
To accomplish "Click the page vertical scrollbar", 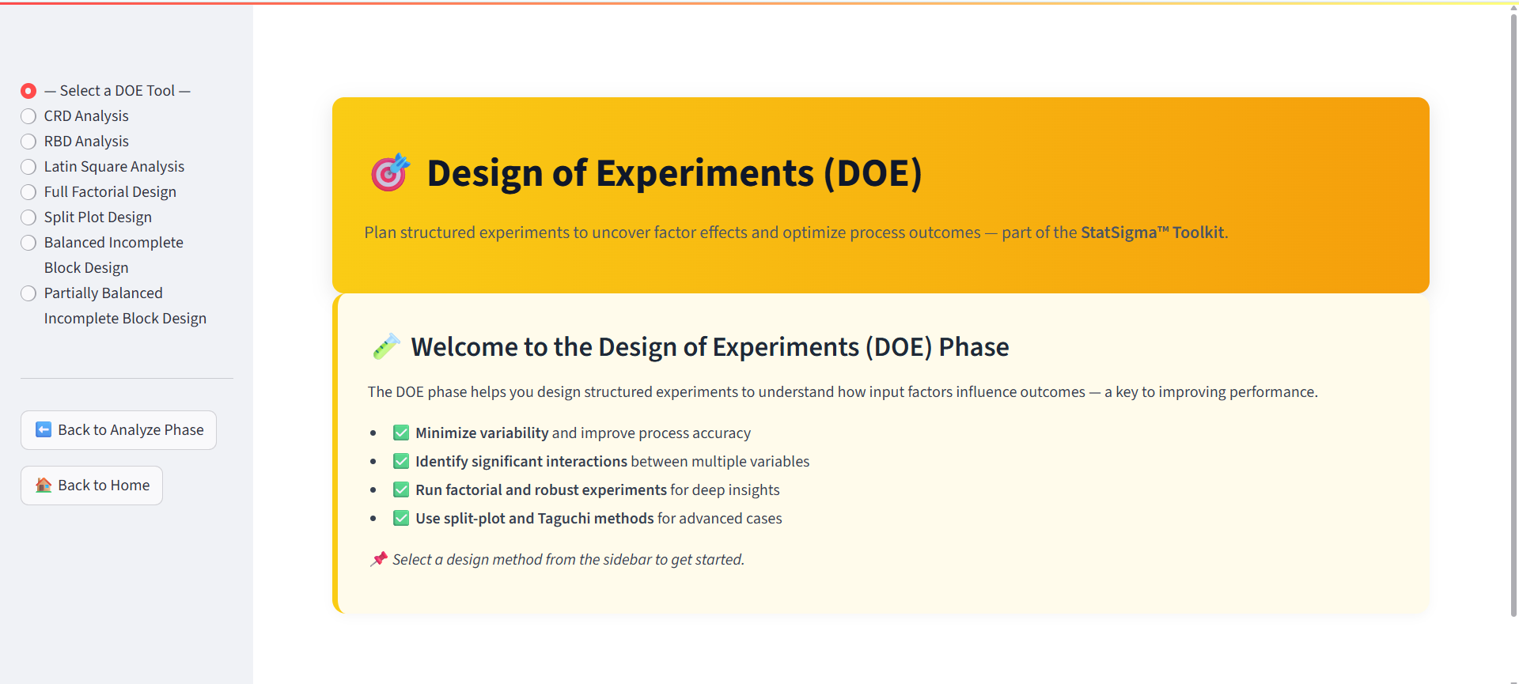I will click(1513, 316).
